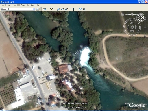Toggle the sidebar panel icon
Screen dimensions: 148x111
pyautogui.click(x=45, y=9)
